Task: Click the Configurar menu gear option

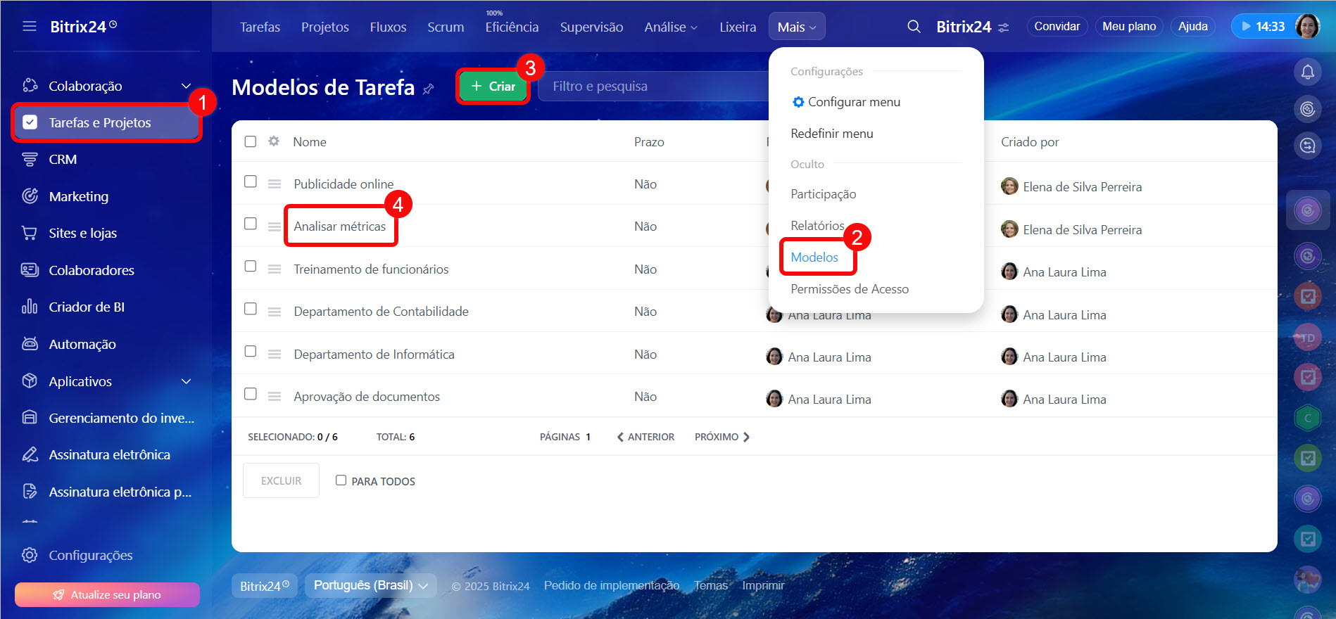Action: point(845,102)
